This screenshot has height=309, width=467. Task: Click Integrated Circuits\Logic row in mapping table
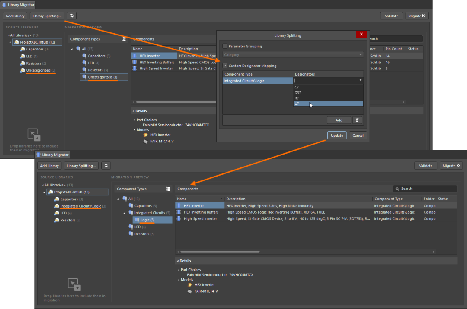click(258, 81)
